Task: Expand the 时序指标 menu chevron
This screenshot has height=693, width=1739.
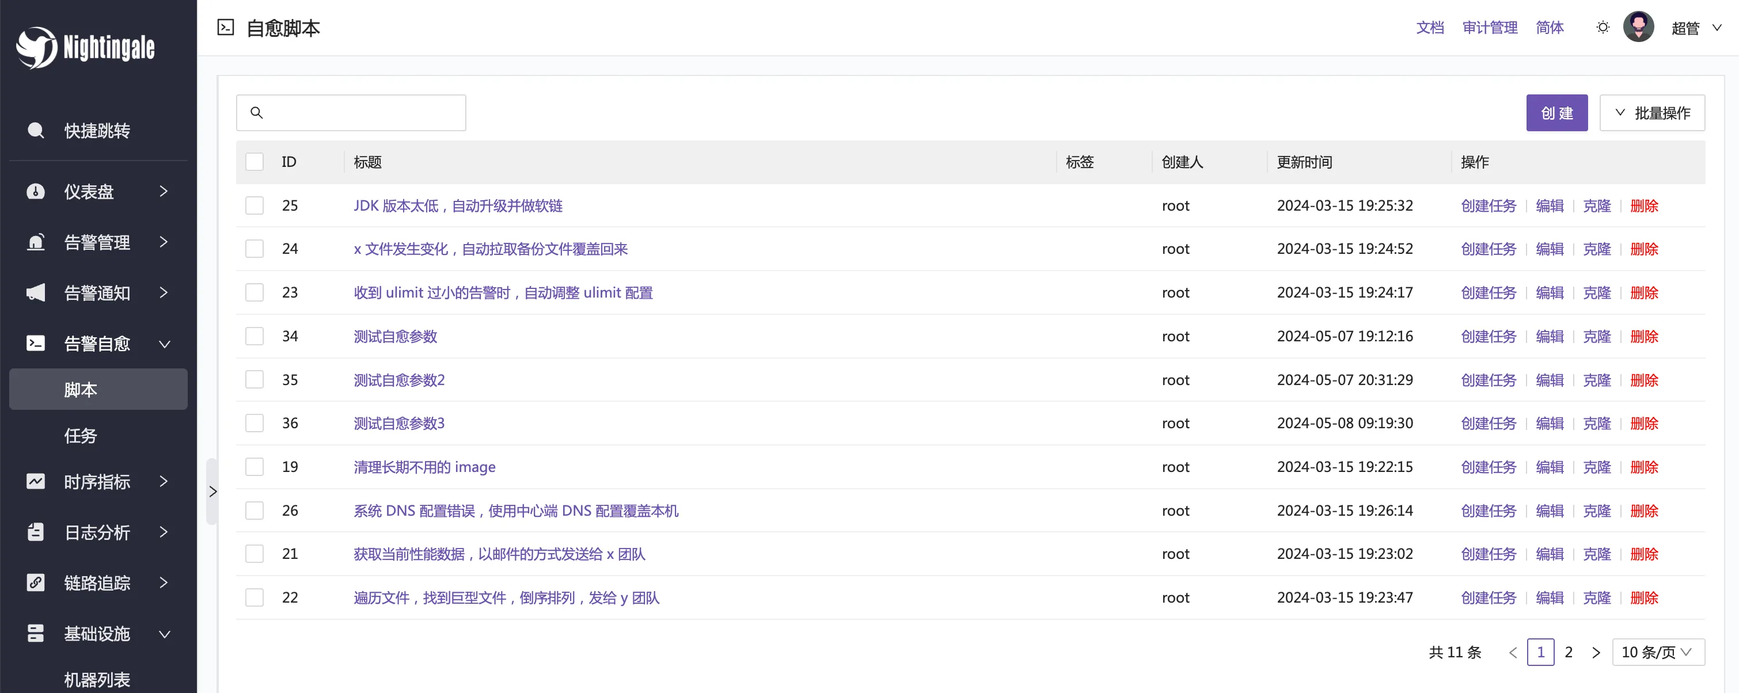Action: point(164,482)
